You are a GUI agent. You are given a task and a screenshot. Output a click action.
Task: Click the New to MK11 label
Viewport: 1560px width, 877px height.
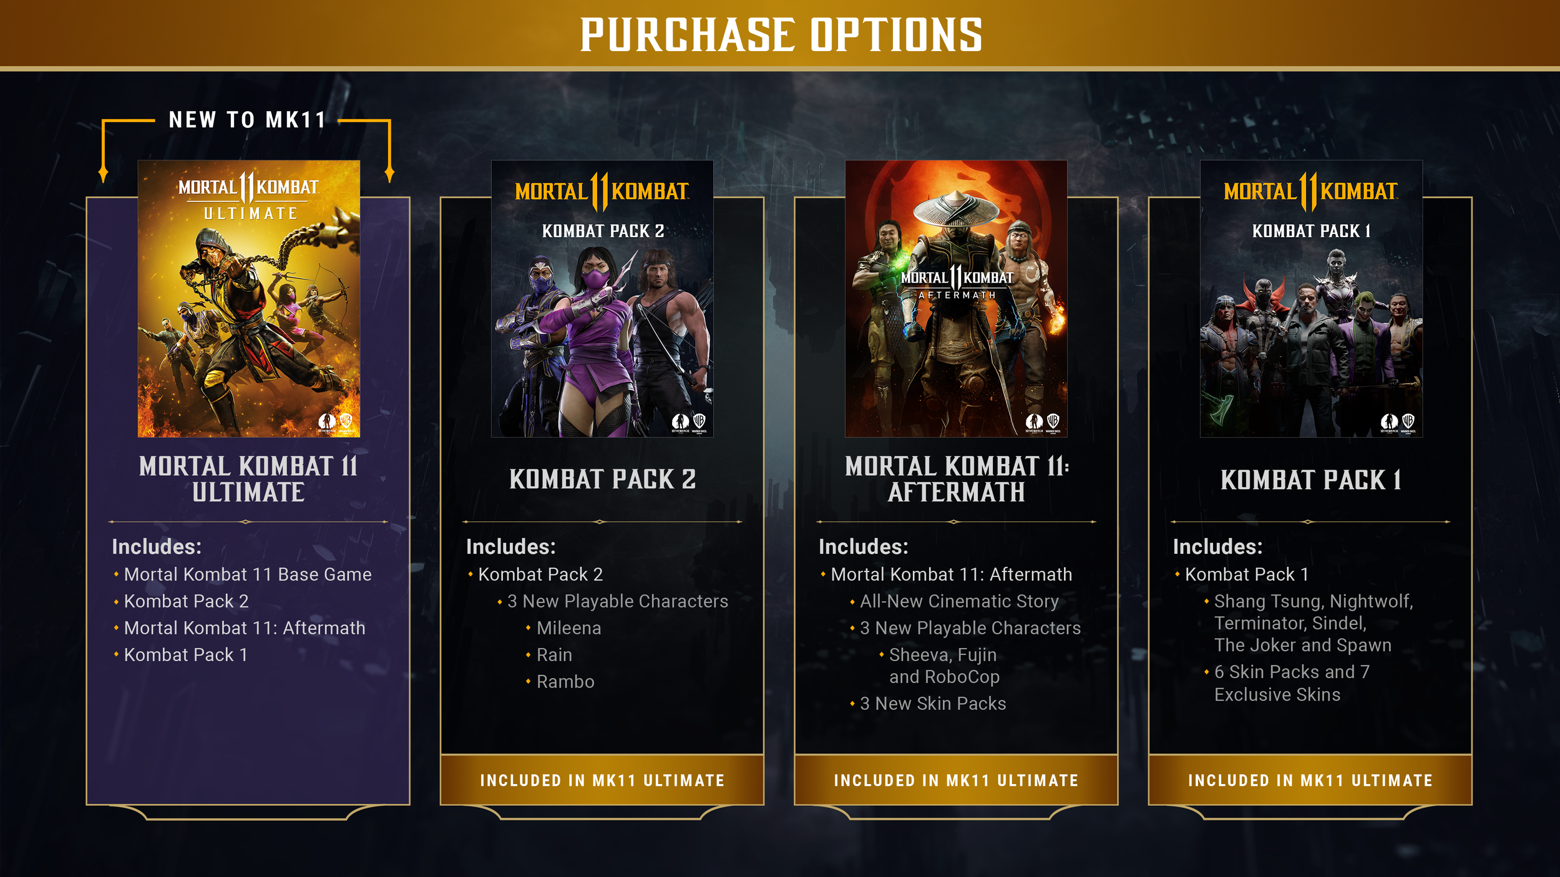[x=248, y=120]
